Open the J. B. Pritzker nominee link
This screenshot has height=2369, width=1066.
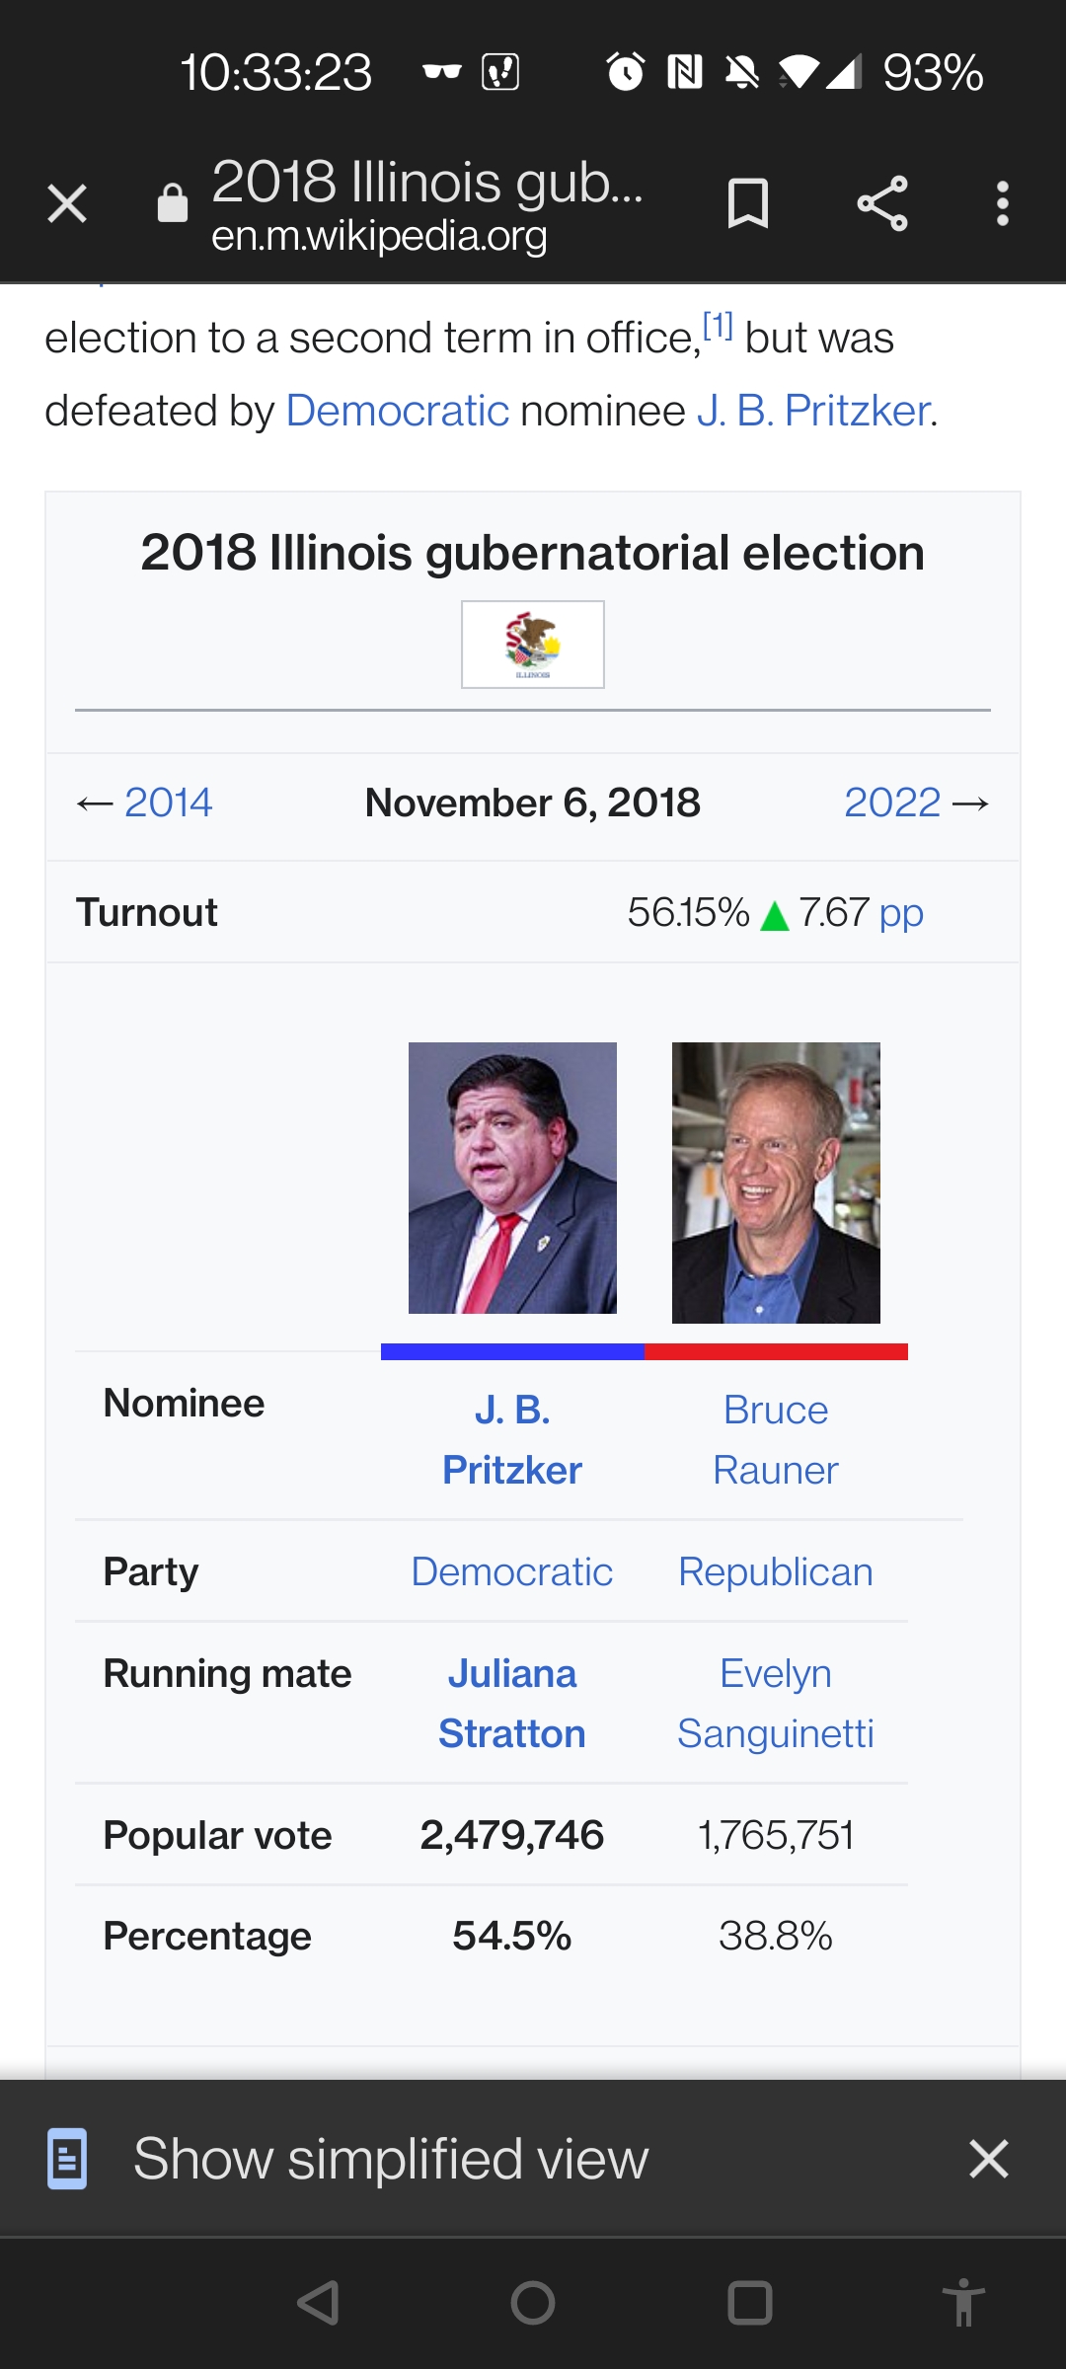[x=512, y=1440]
